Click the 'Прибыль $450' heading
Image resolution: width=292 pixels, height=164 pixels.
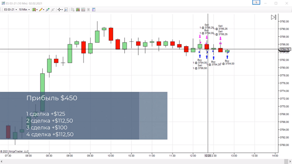click(x=52, y=98)
